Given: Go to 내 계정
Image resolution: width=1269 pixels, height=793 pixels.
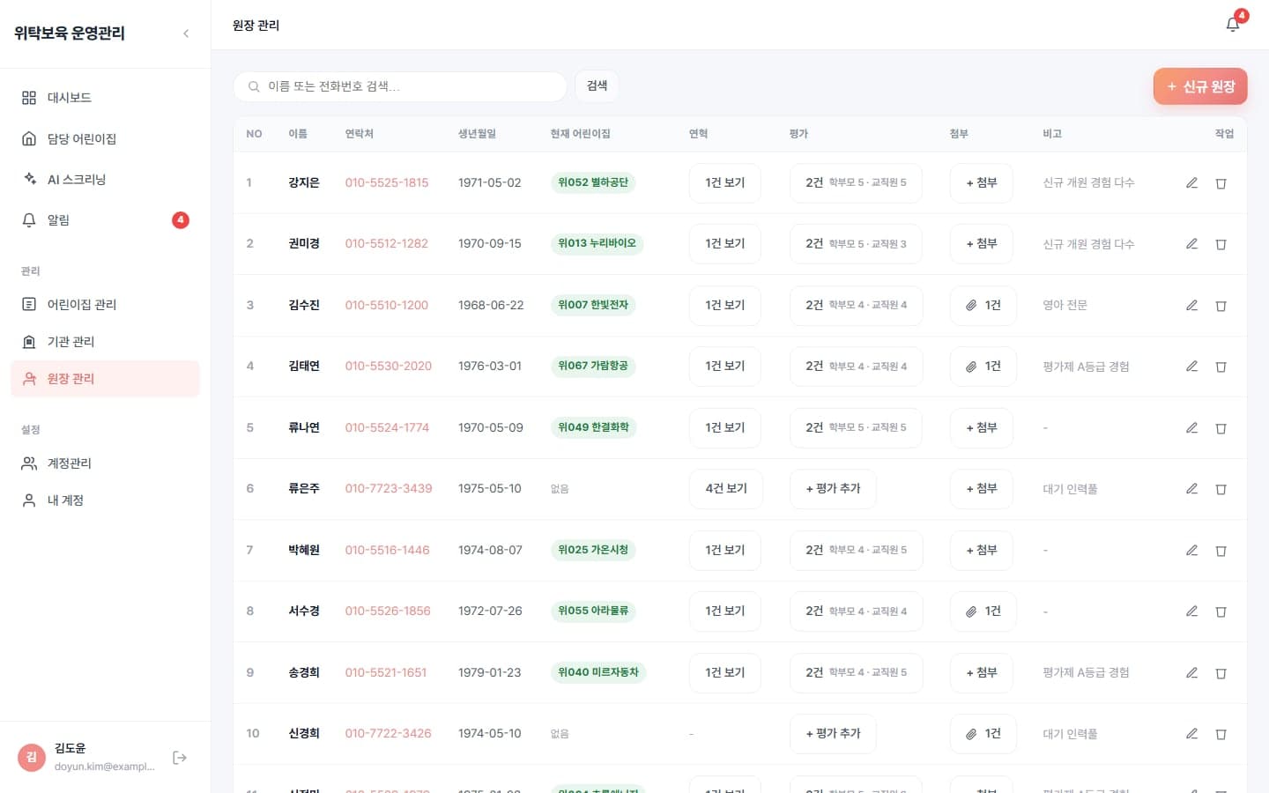Looking at the screenshot, I should (105, 500).
